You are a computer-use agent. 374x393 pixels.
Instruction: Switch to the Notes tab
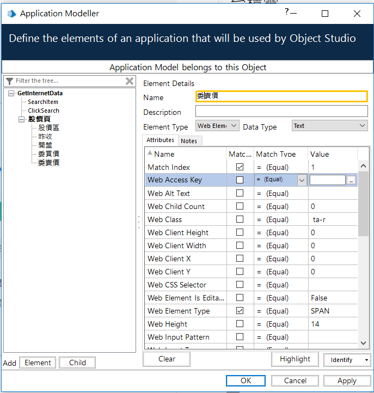tap(189, 141)
